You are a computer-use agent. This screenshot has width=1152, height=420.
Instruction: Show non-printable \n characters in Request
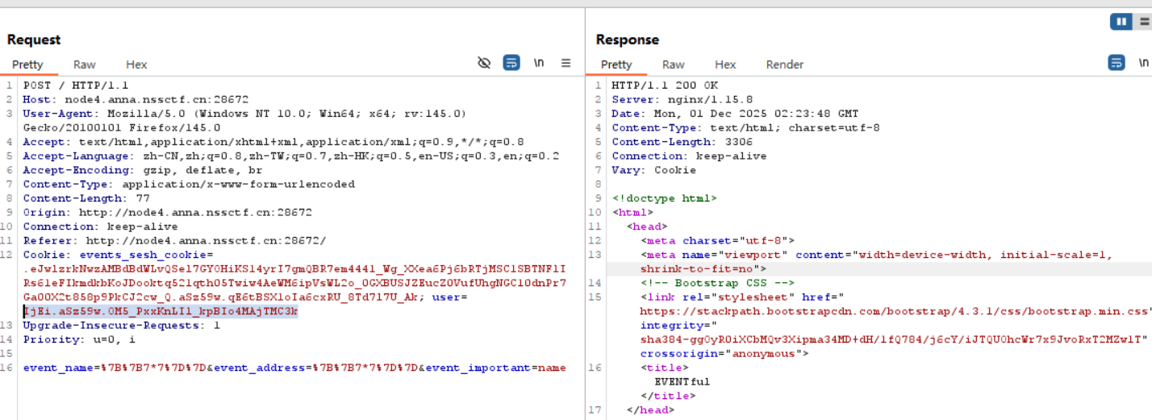(539, 63)
